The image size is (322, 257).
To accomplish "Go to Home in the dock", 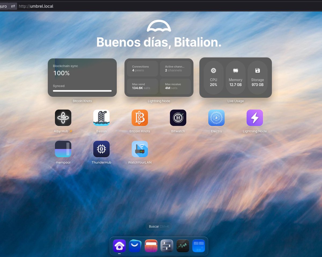I will 119,246.
